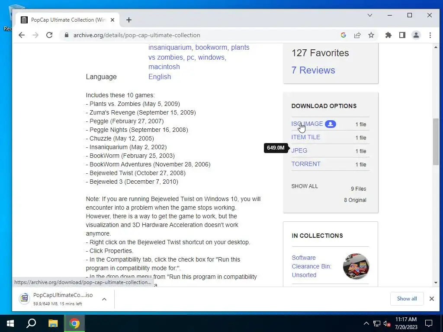Click the ISO download arrow badge
Screen dimensions: 443x332
click(x=330, y=124)
